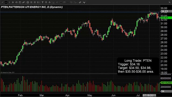This screenshot has height=97, width=172.
Task: Select the second horizontal lines tool
Action: tap(35, 2)
